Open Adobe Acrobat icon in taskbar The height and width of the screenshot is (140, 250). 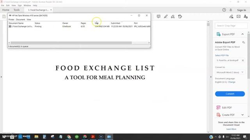pyautogui.click(x=93, y=136)
